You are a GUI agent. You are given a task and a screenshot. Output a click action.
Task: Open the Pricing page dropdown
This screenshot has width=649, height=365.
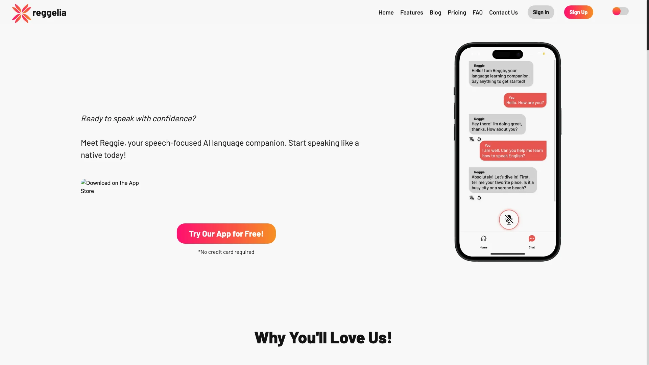pos(457,12)
